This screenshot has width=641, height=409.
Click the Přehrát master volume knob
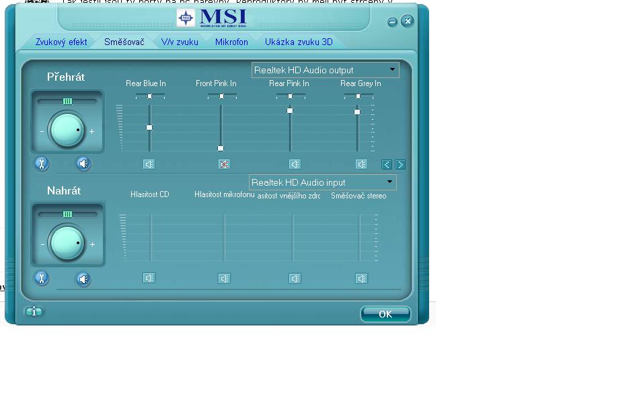(67, 131)
